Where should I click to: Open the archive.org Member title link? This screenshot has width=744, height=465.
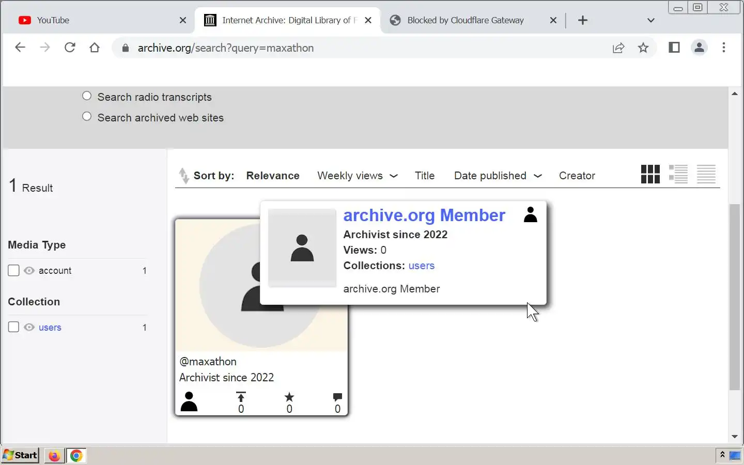(x=424, y=215)
